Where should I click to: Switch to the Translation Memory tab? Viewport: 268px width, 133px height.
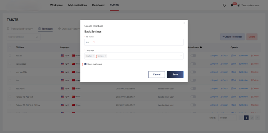[x=20, y=29]
